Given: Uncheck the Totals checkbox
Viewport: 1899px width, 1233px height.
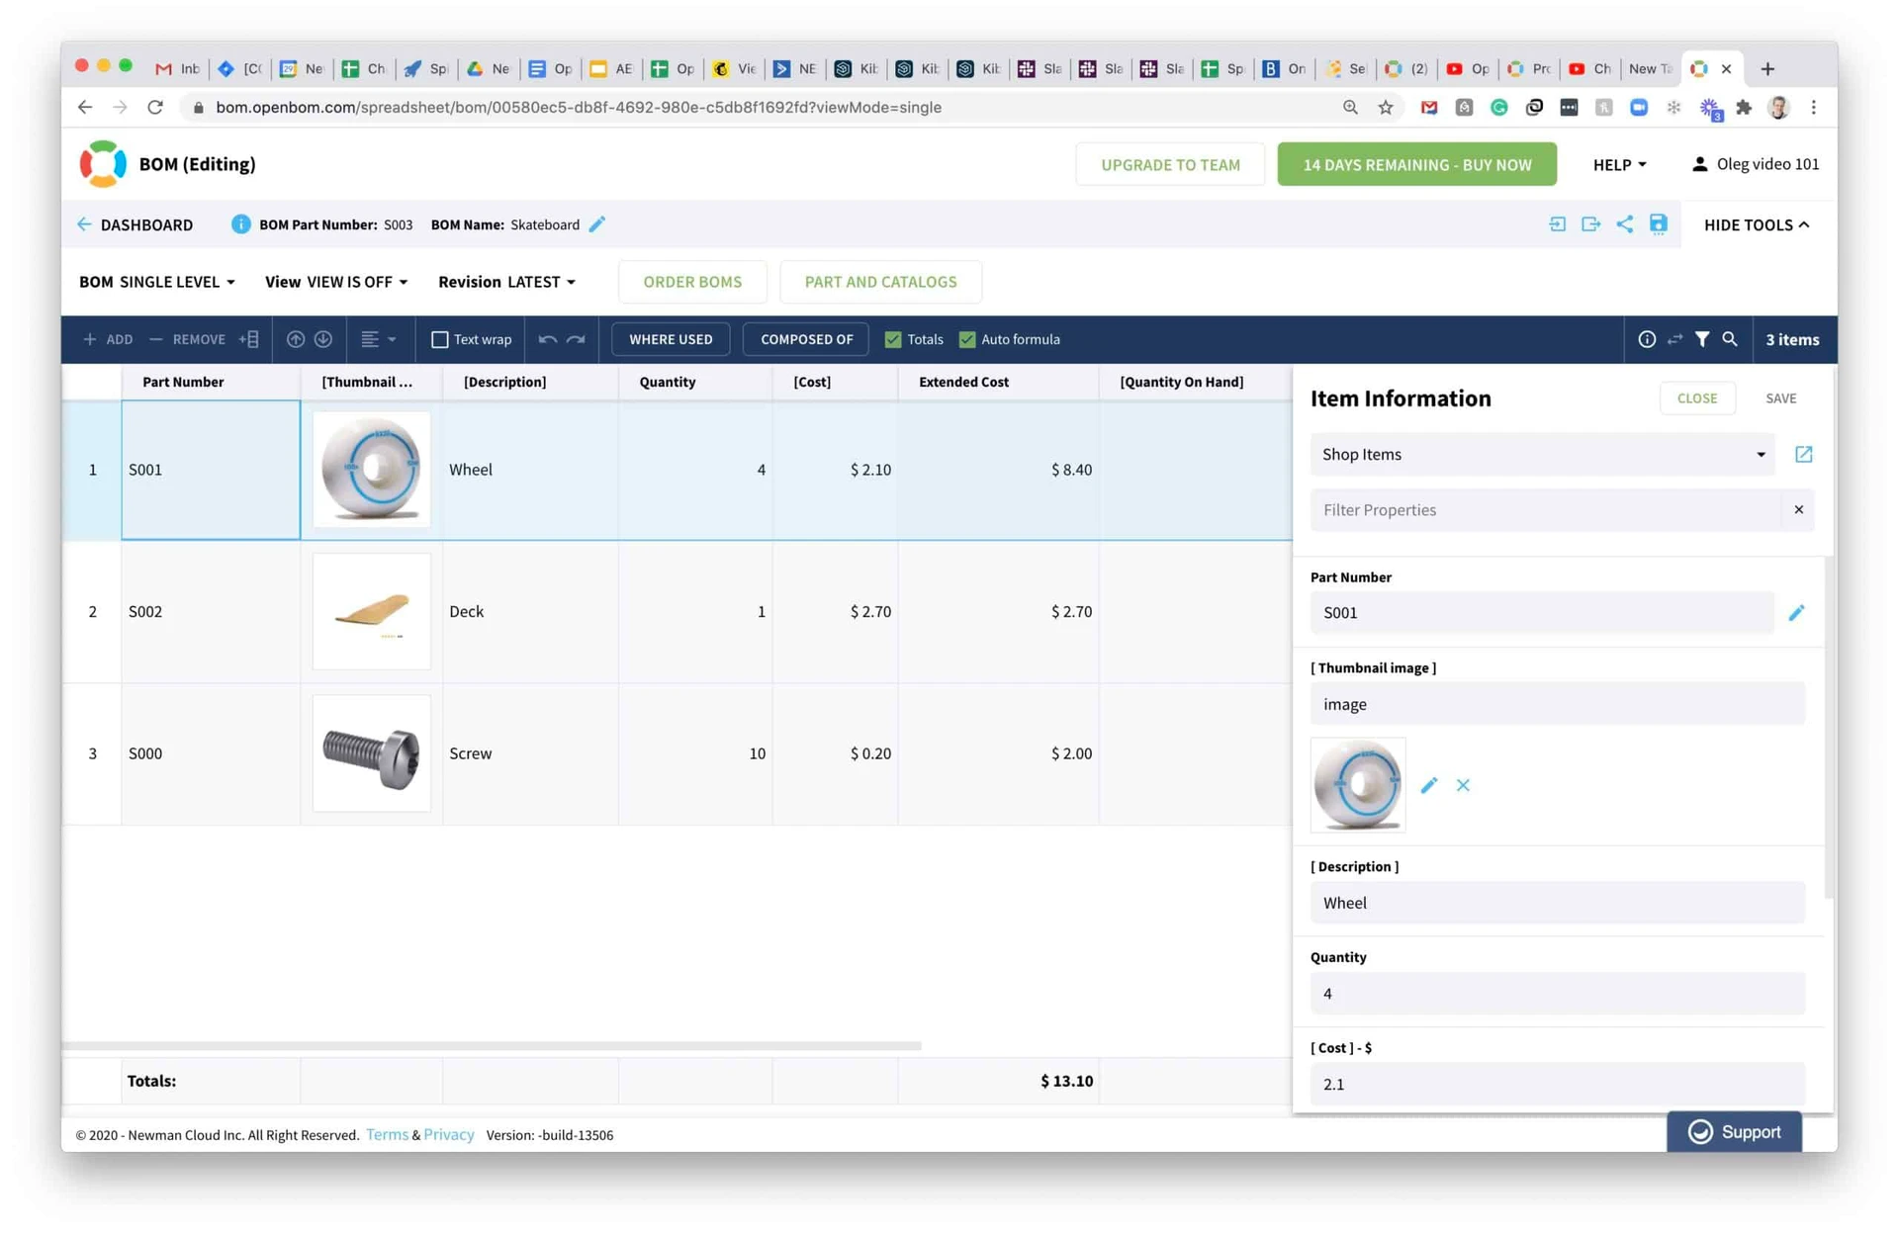Looking at the screenshot, I should (x=893, y=339).
